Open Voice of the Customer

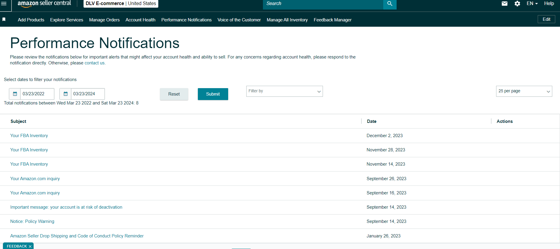[239, 20]
